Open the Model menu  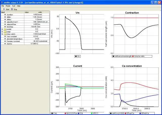pos(8,6)
